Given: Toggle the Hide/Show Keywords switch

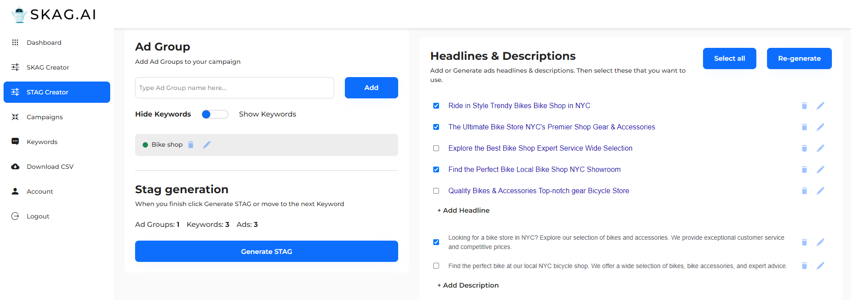Looking at the screenshot, I should 215,114.
